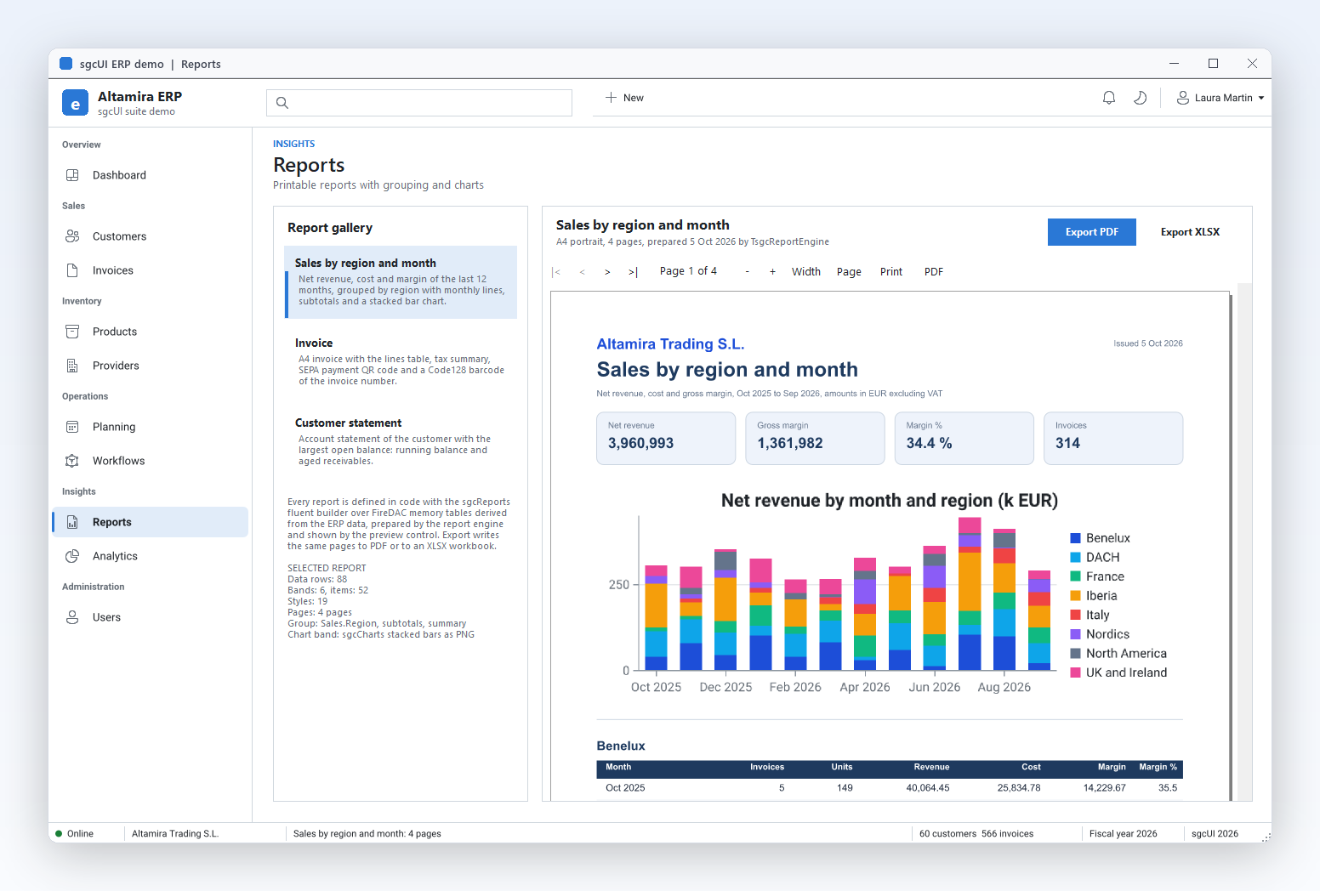Zoom in the preview with plus
The width and height of the screenshot is (1320, 891).
click(772, 272)
